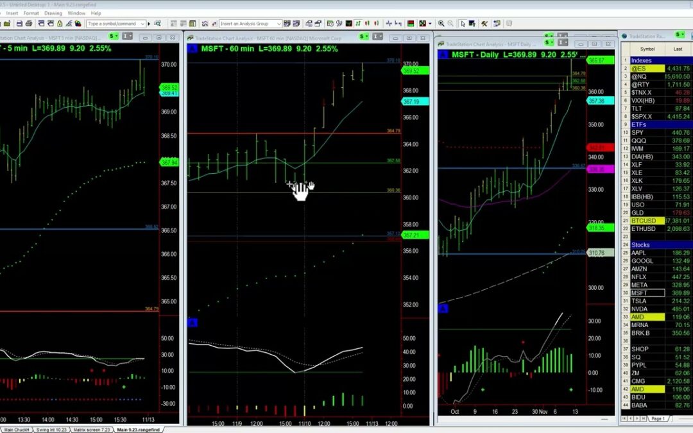Click the red-green block icon in toolbar
This screenshot has height=433, width=693.
coord(410,24)
